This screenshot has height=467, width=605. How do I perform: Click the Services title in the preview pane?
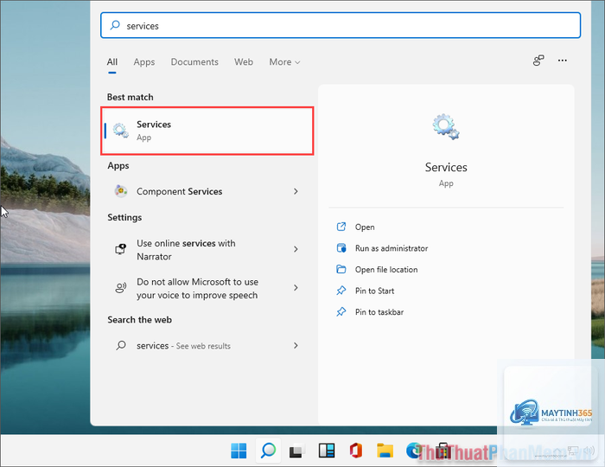tap(446, 167)
